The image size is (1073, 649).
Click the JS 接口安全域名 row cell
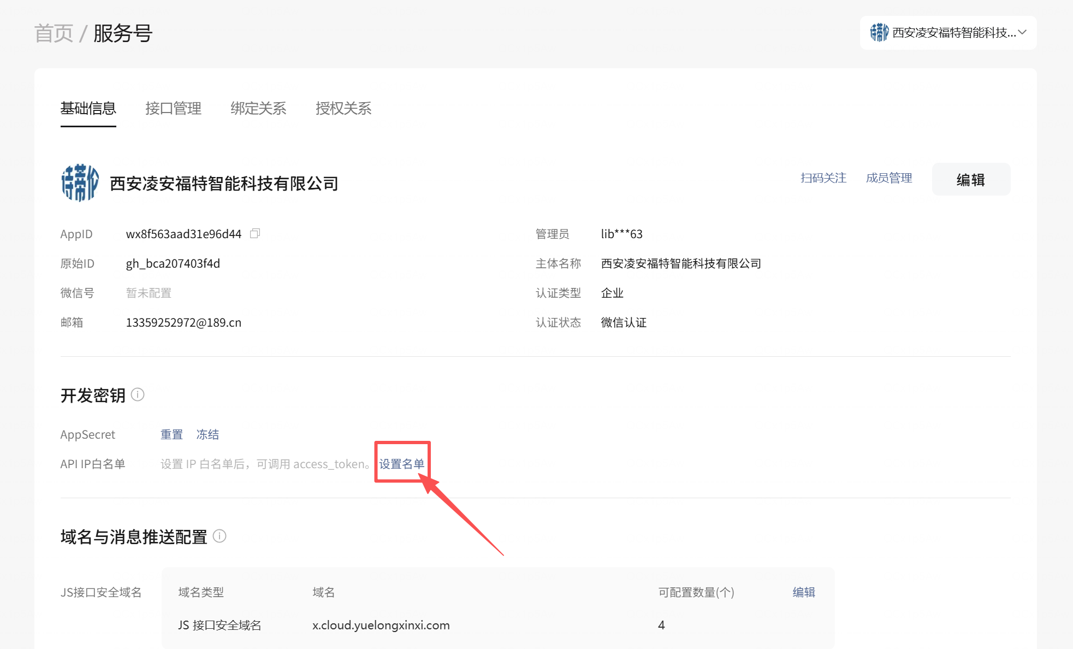tap(220, 625)
